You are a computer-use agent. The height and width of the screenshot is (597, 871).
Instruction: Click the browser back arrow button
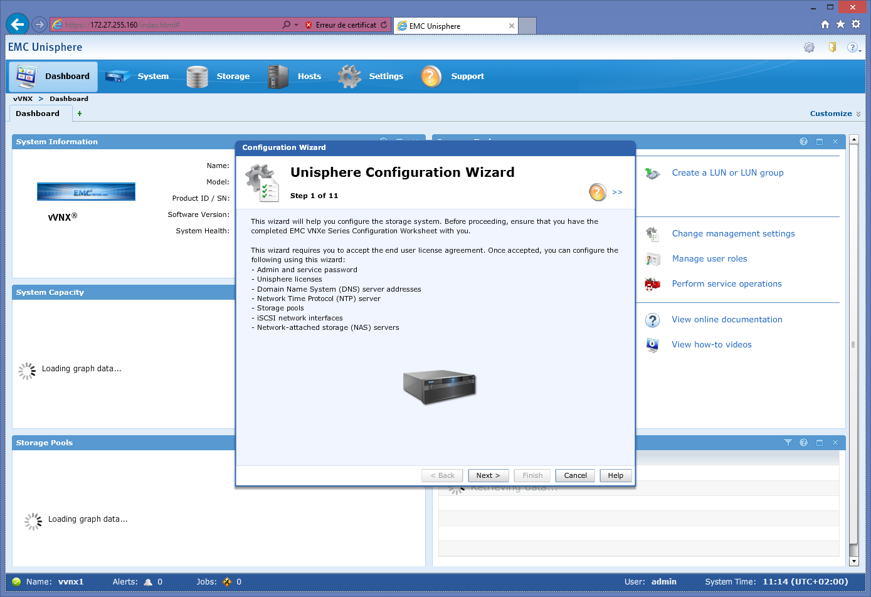point(18,24)
